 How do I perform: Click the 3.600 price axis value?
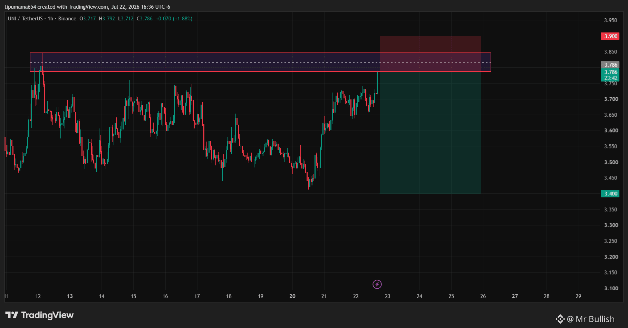610,131
